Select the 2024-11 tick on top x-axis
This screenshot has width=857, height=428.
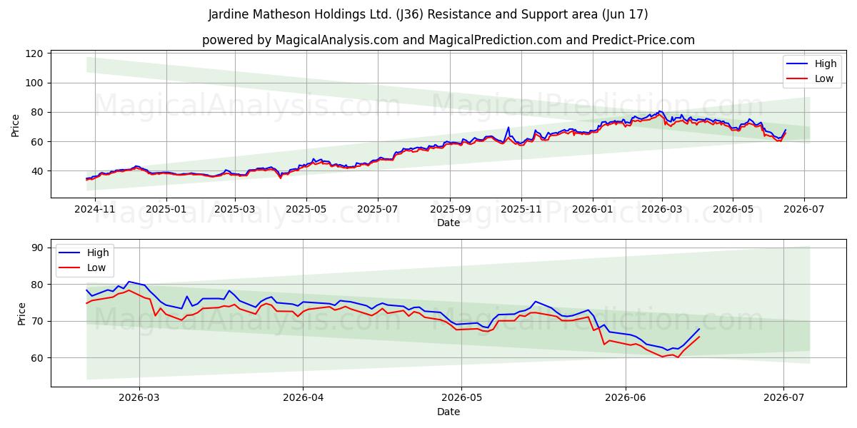pos(96,210)
